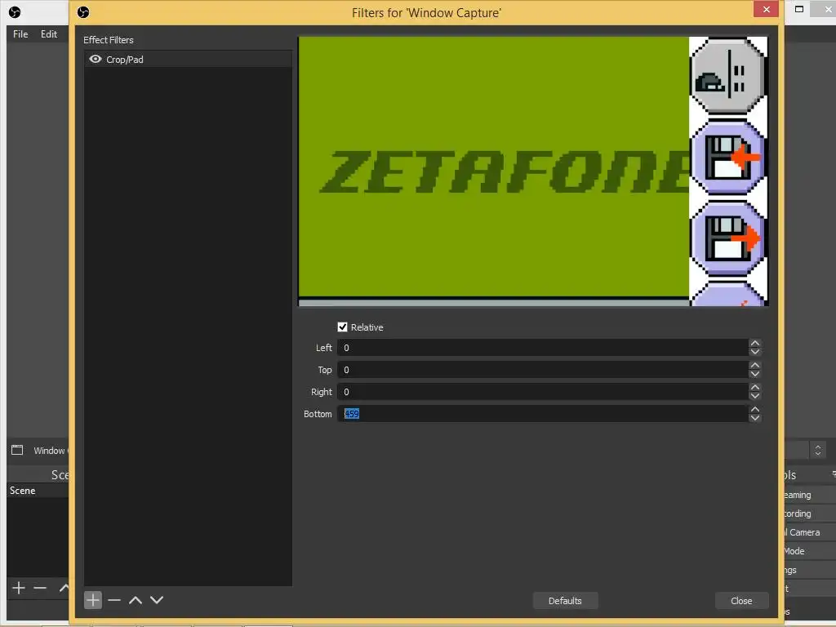Add a new effect filter with plus icon
Screen dimensions: 836x627
point(93,600)
